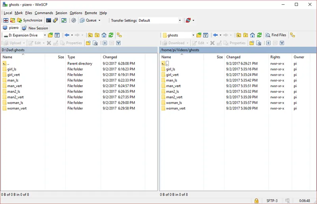Open terminal console from the main toolbar
This screenshot has width=317, height=204.
pyautogui.click(x=49, y=20)
